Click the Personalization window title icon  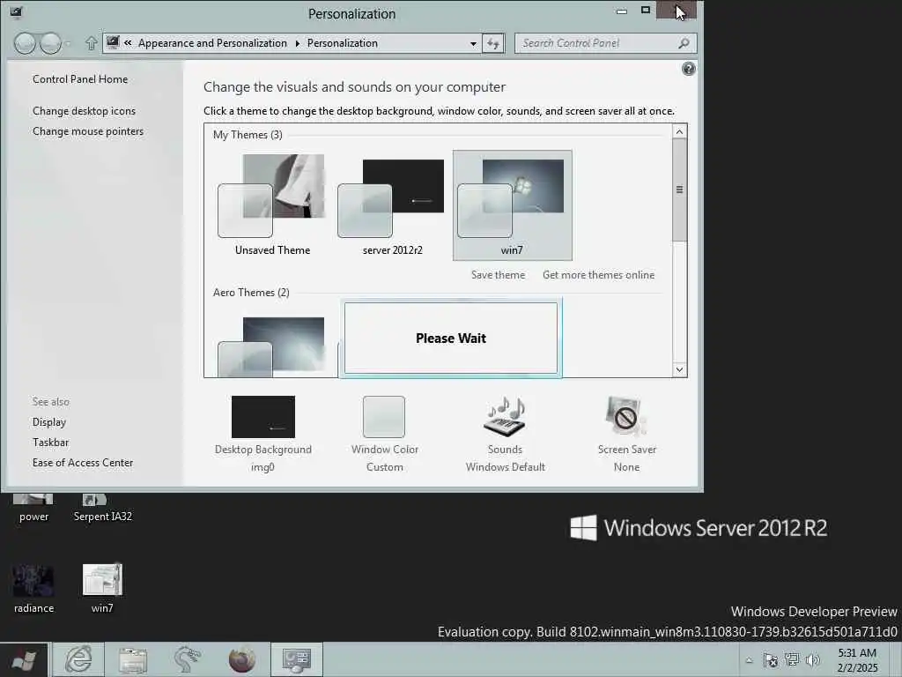[x=16, y=12]
